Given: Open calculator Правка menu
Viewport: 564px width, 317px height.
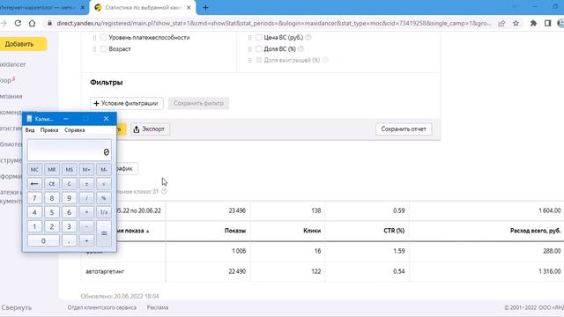Looking at the screenshot, I should pos(49,130).
